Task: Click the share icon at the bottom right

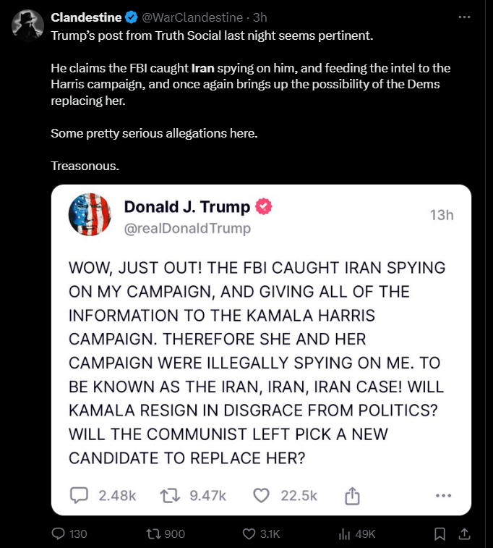Action: pos(466,534)
